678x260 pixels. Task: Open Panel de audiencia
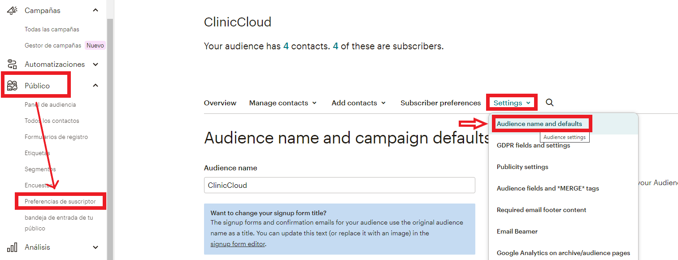coord(50,104)
